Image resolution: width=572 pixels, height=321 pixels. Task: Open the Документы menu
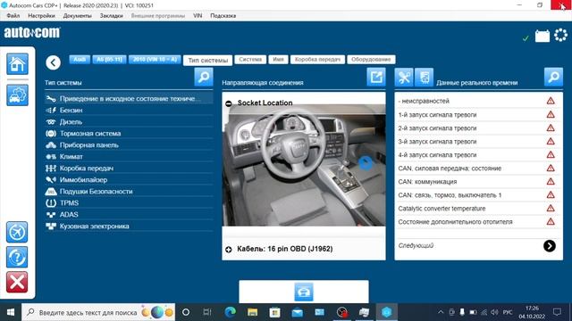pyautogui.click(x=78, y=16)
